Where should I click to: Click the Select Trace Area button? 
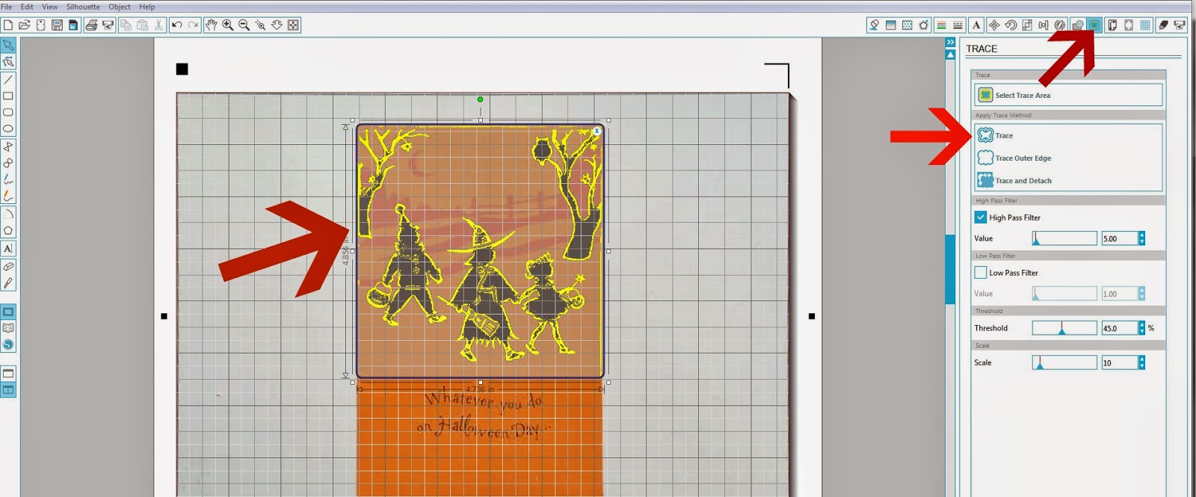[1068, 95]
